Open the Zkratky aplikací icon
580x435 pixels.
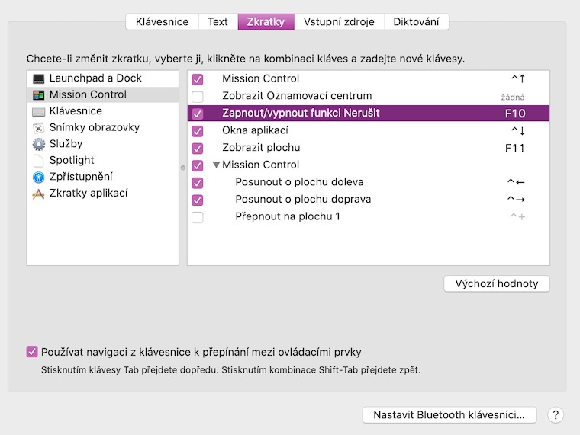click(38, 194)
